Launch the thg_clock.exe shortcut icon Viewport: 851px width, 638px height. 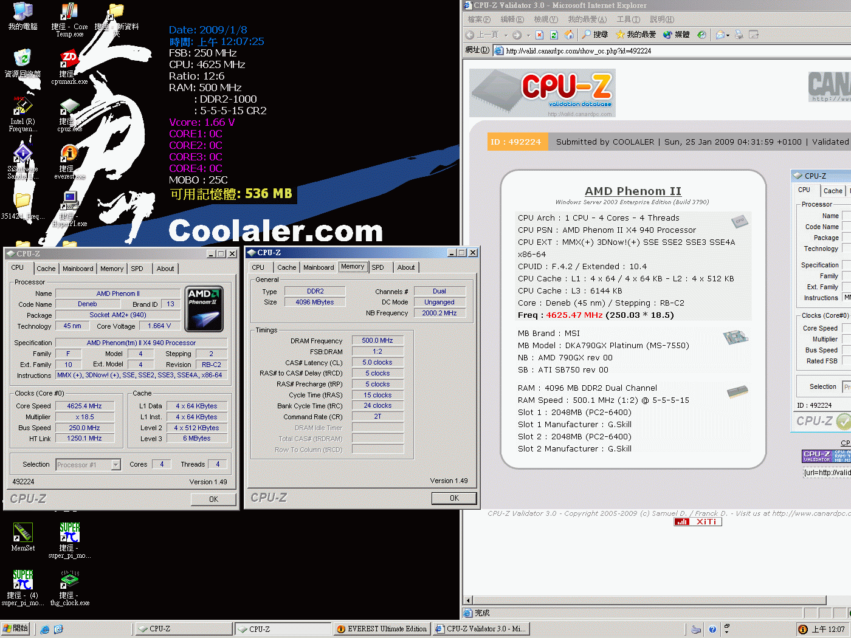(x=69, y=588)
